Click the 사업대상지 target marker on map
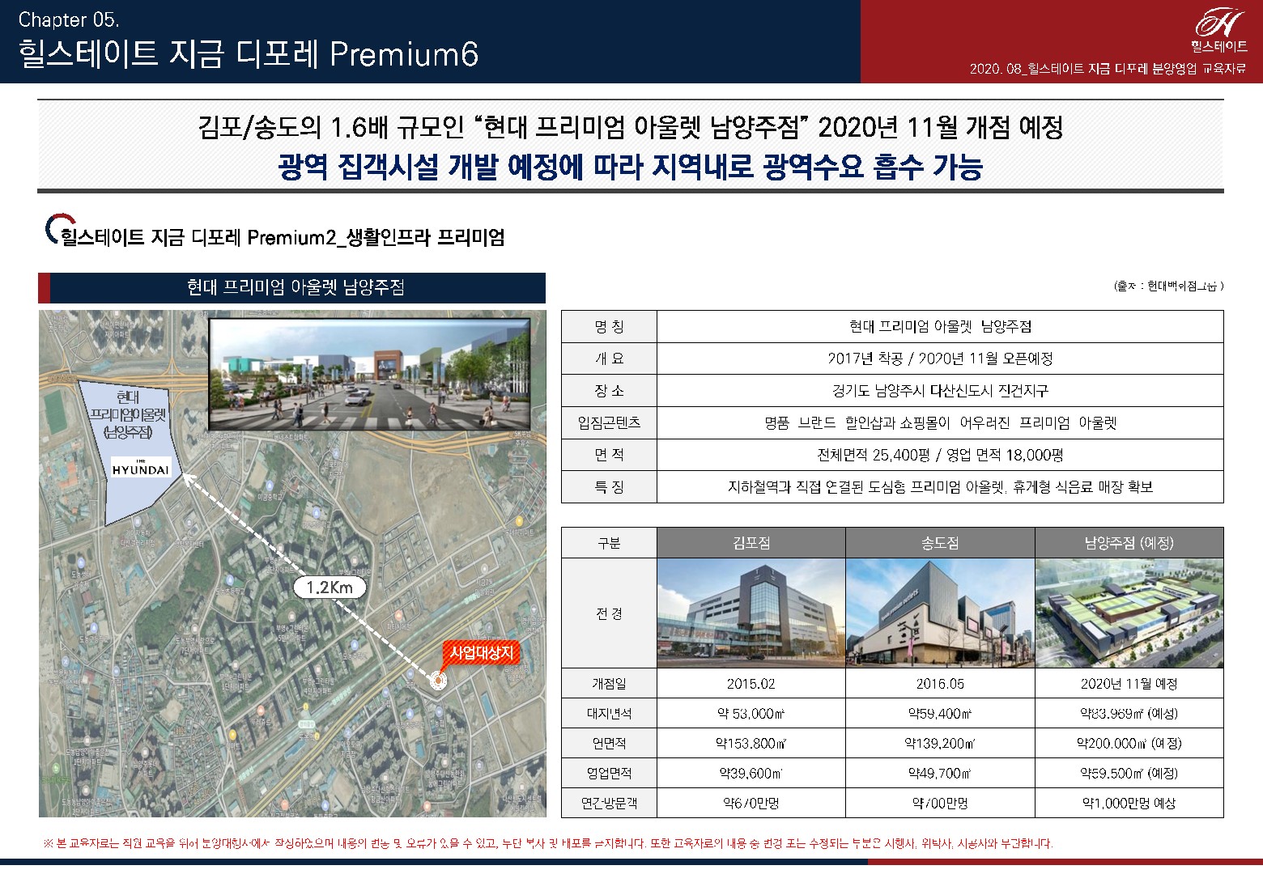This screenshot has width=1263, height=874. pos(438,681)
